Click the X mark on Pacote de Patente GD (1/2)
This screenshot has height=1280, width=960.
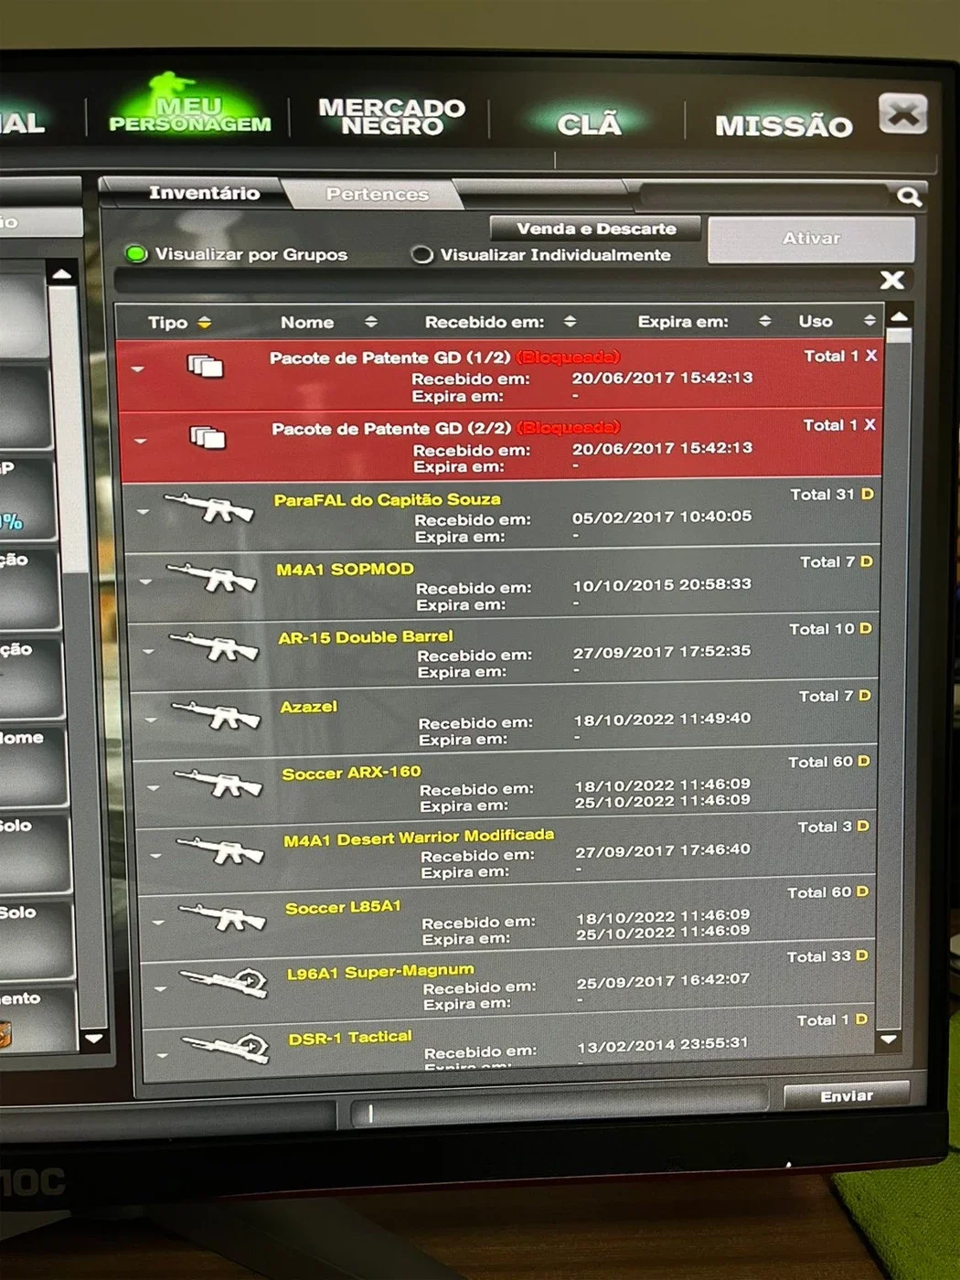click(x=870, y=356)
